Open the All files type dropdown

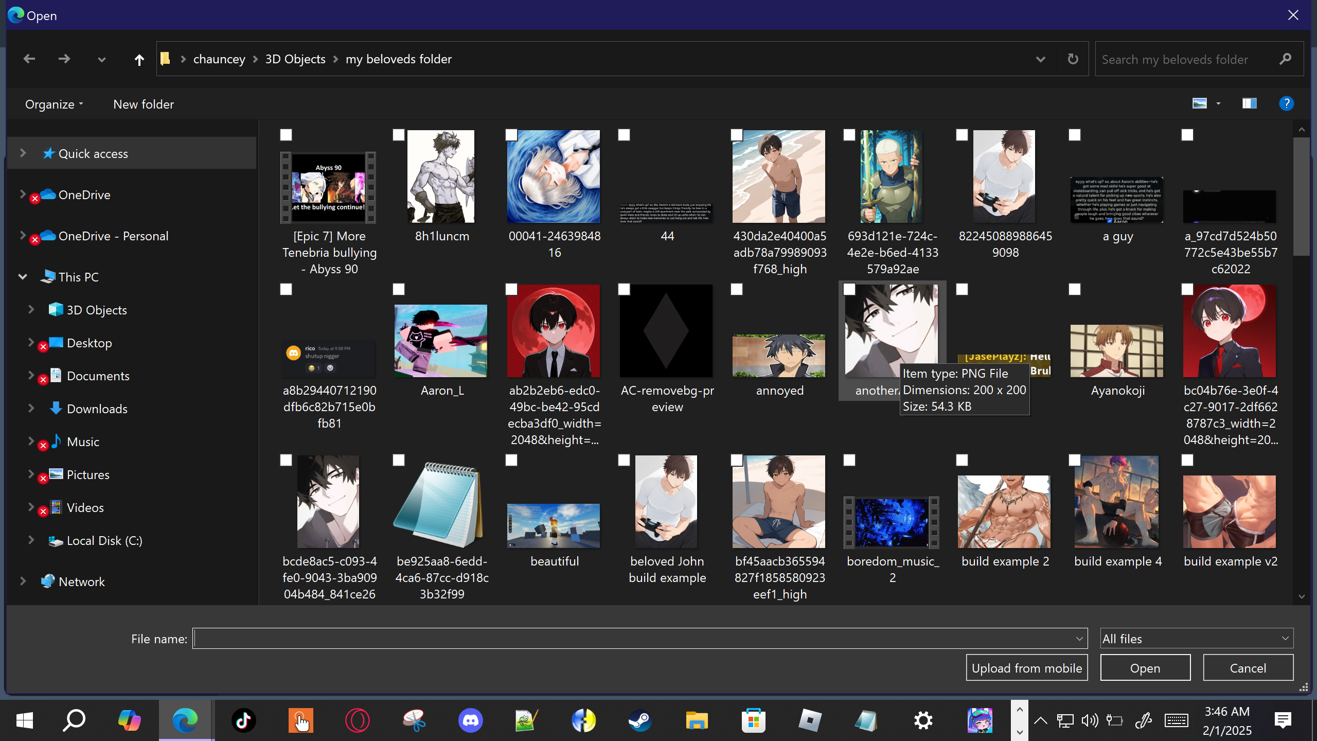pos(1196,639)
